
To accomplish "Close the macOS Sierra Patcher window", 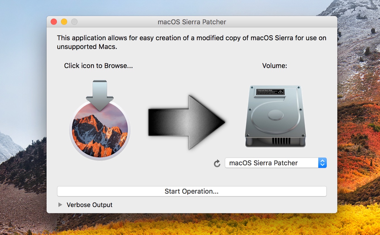I will click(x=54, y=22).
